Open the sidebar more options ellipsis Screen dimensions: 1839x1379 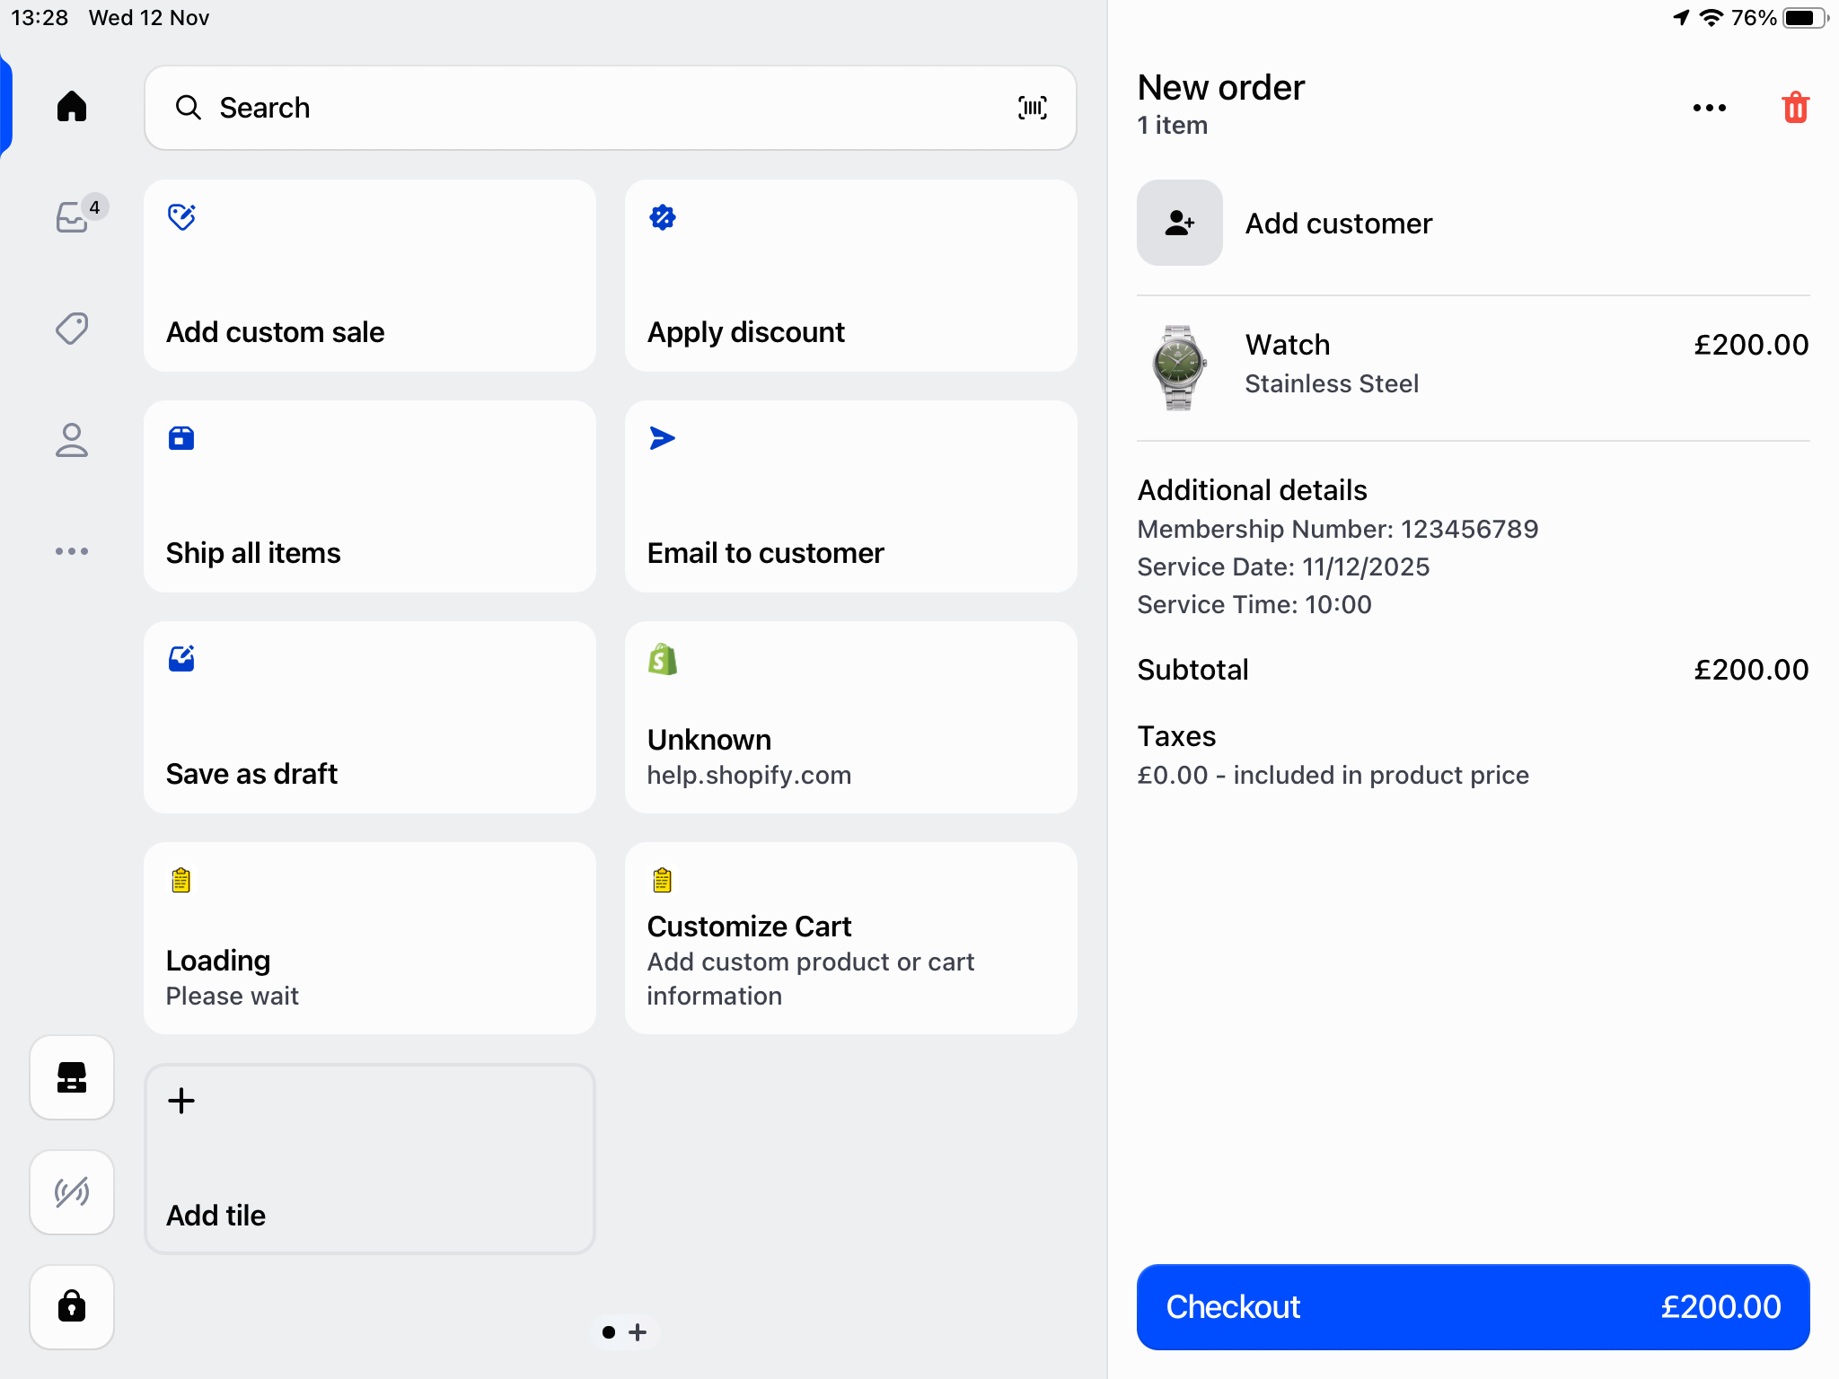pyautogui.click(x=72, y=551)
